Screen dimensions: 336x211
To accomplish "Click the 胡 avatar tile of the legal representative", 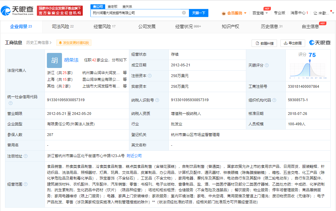I will [x=54, y=60].
